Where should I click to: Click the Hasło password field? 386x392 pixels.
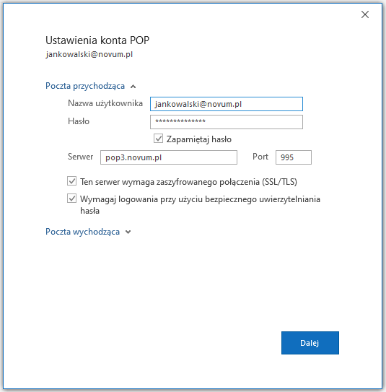(x=227, y=122)
